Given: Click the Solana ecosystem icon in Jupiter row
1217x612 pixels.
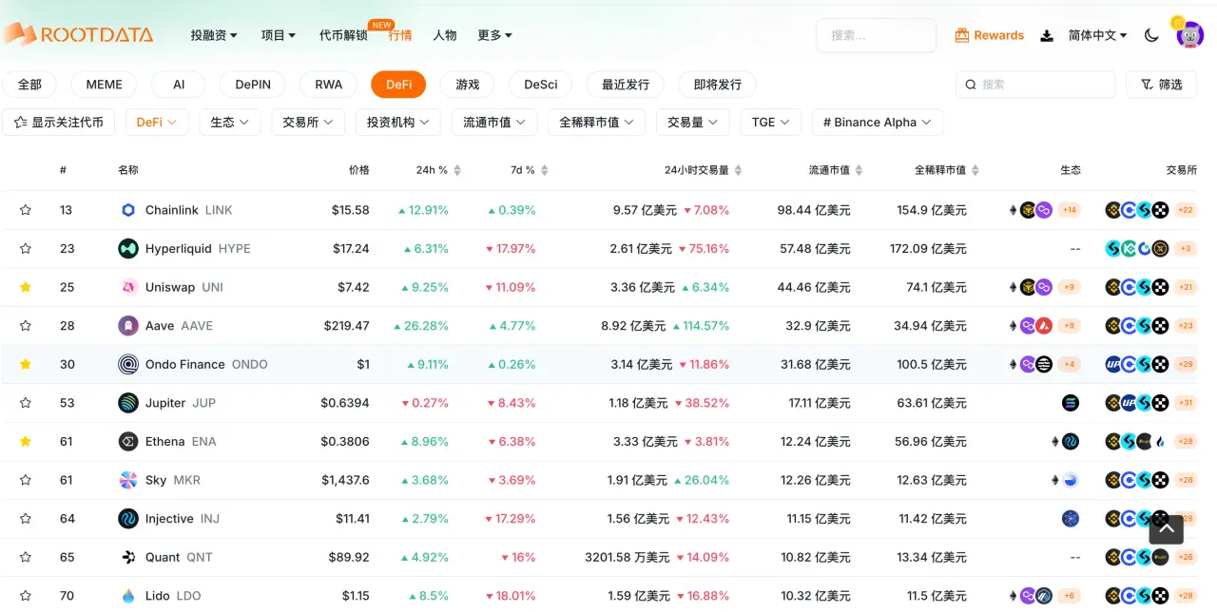Looking at the screenshot, I should [x=1071, y=403].
